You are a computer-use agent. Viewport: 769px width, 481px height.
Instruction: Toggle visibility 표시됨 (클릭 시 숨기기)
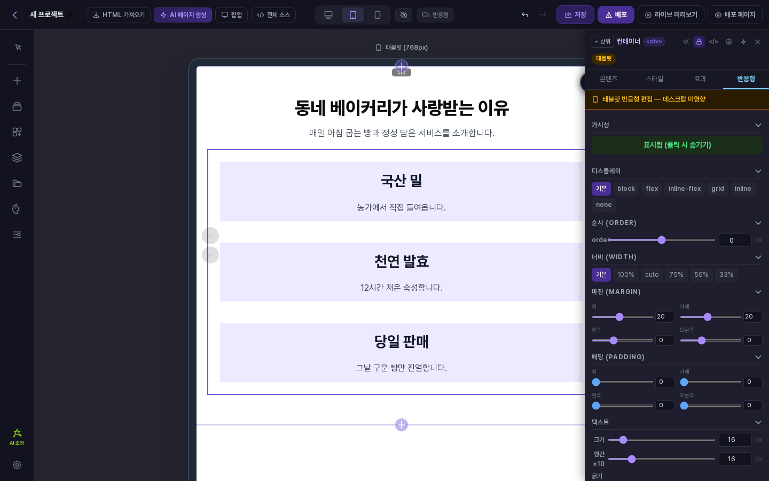pyautogui.click(x=677, y=145)
